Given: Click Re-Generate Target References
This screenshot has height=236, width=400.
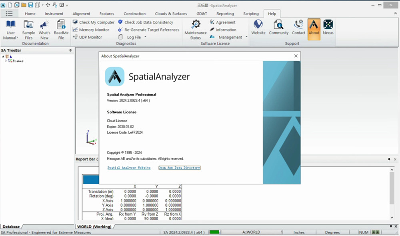Looking at the screenshot, I should 149,30.
